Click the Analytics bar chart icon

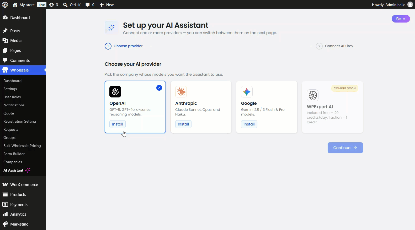[5, 214]
